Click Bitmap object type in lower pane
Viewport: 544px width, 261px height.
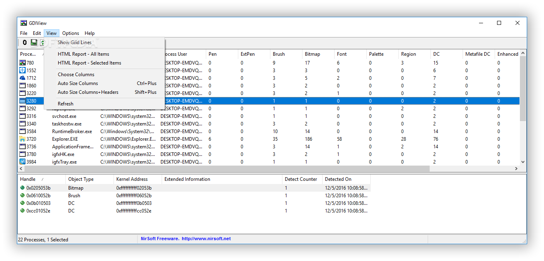76,188
